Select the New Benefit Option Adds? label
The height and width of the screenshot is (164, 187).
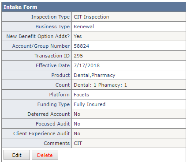click(38, 36)
